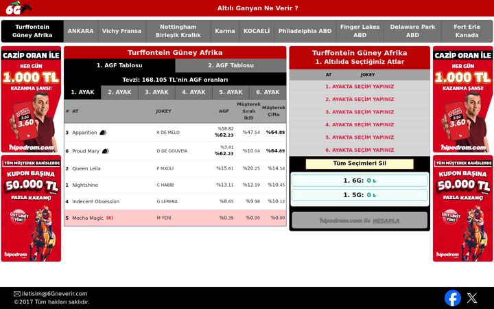The image size is (494, 309).
Task: Click jockey P MXOLİ
Action: click(x=165, y=168)
